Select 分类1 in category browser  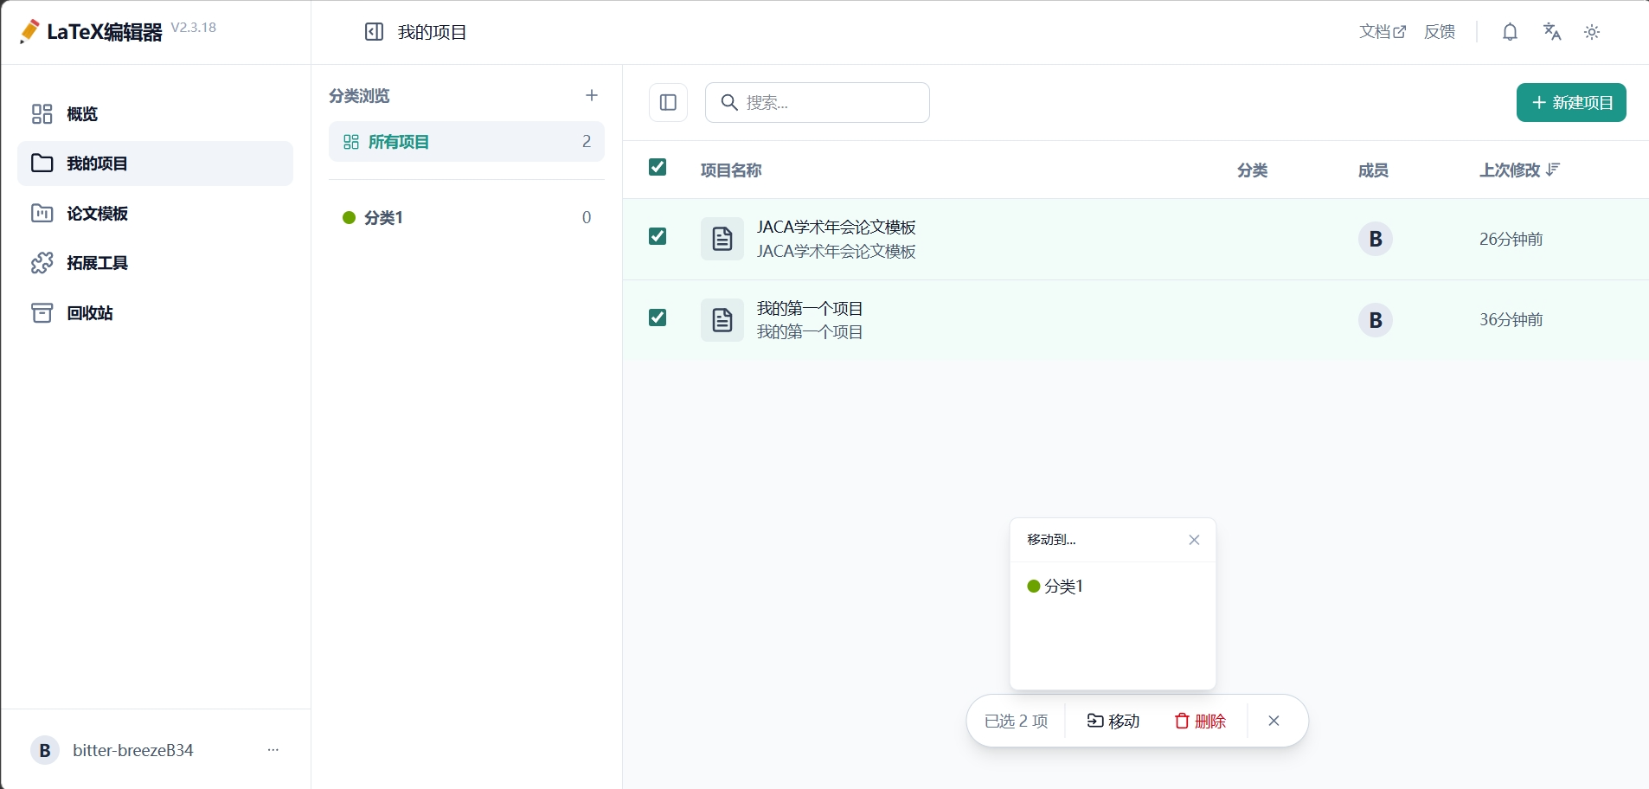(466, 217)
